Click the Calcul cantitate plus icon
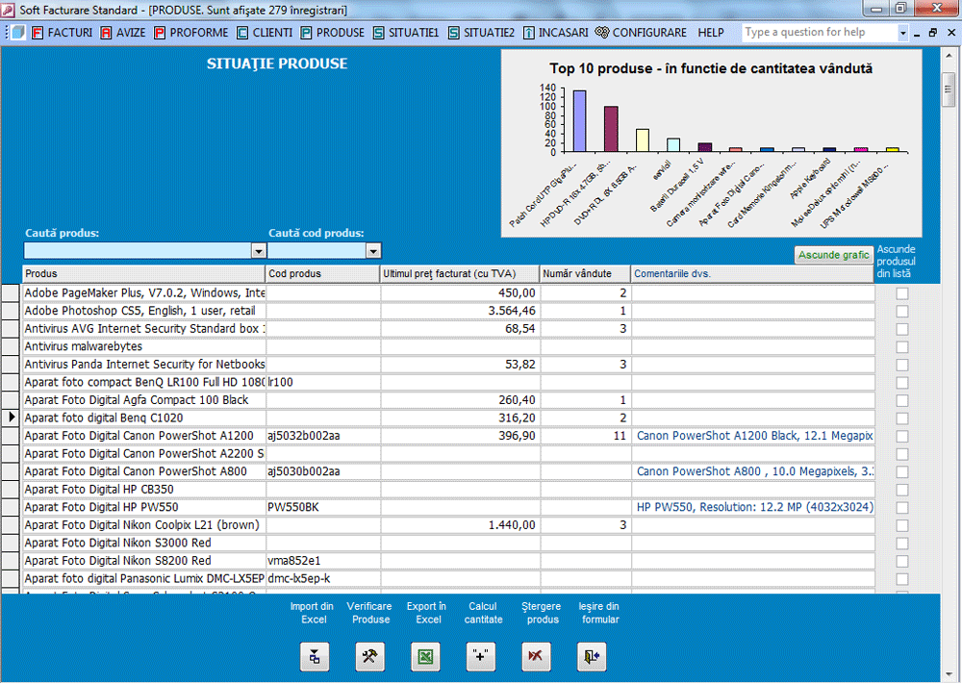This screenshot has height=684, width=962. 481,657
